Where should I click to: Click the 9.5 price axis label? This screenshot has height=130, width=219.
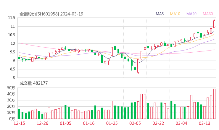[12, 52]
